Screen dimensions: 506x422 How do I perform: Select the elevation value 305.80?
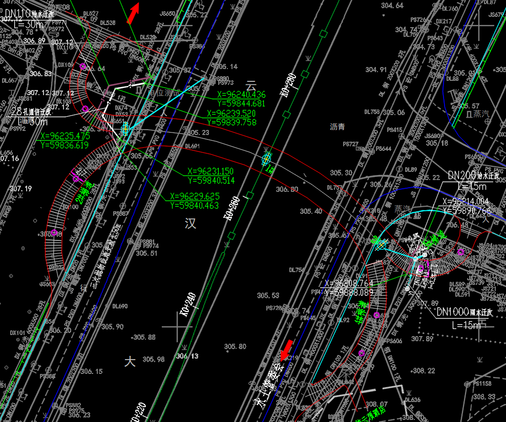235,347
